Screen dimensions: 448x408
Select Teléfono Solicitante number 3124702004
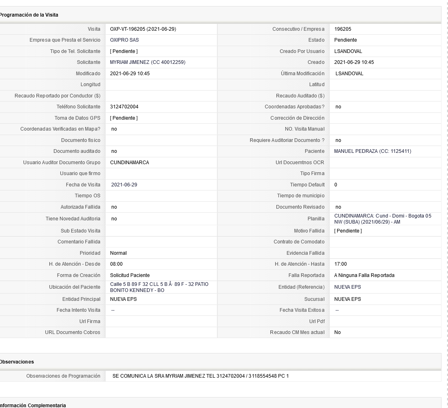[124, 107]
